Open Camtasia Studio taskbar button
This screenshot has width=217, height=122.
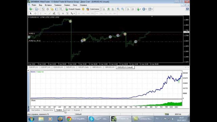pyautogui.click(x=143, y=119)
